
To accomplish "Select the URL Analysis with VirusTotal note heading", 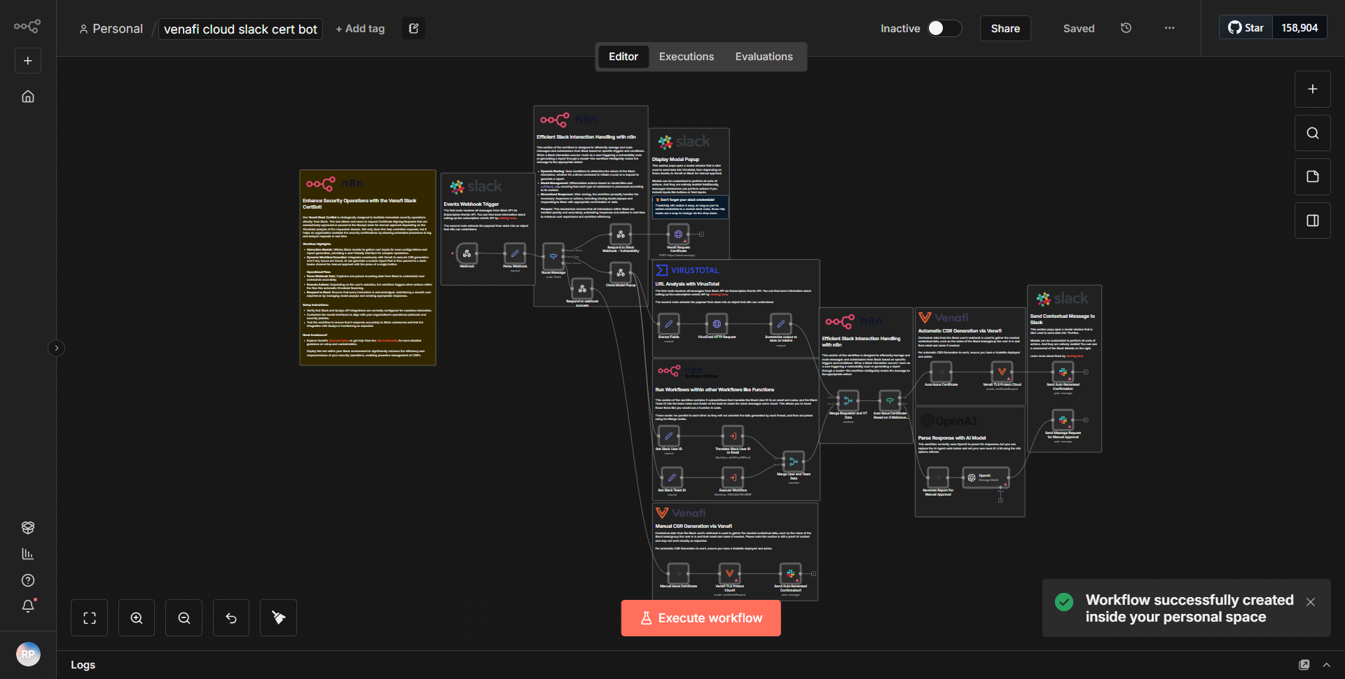I will (687, 284).
